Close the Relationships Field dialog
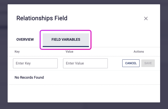The width and height of the screenshot is (168, 109). tap(146, 18)
